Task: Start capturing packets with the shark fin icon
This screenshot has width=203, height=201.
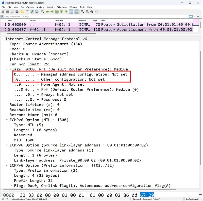Action: [x=3, y=12]
